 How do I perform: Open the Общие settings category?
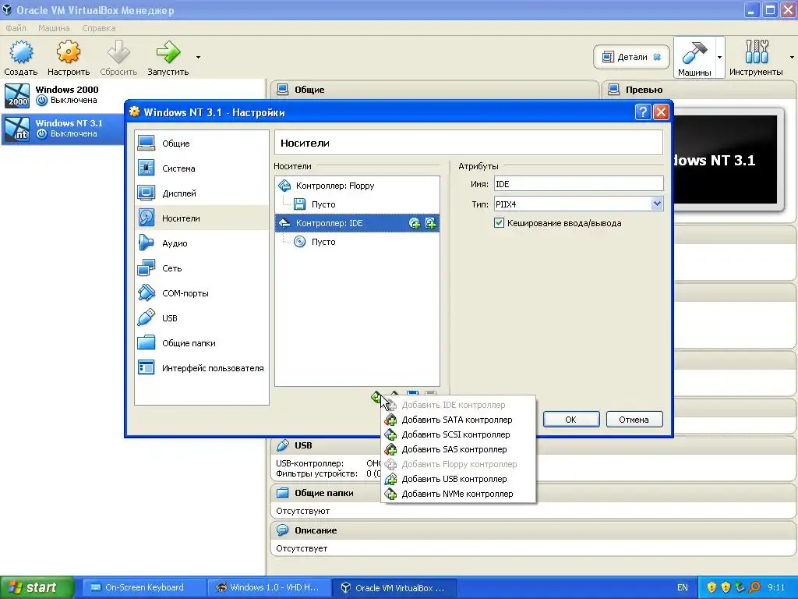pyautogui.click(x=202, y=144)
